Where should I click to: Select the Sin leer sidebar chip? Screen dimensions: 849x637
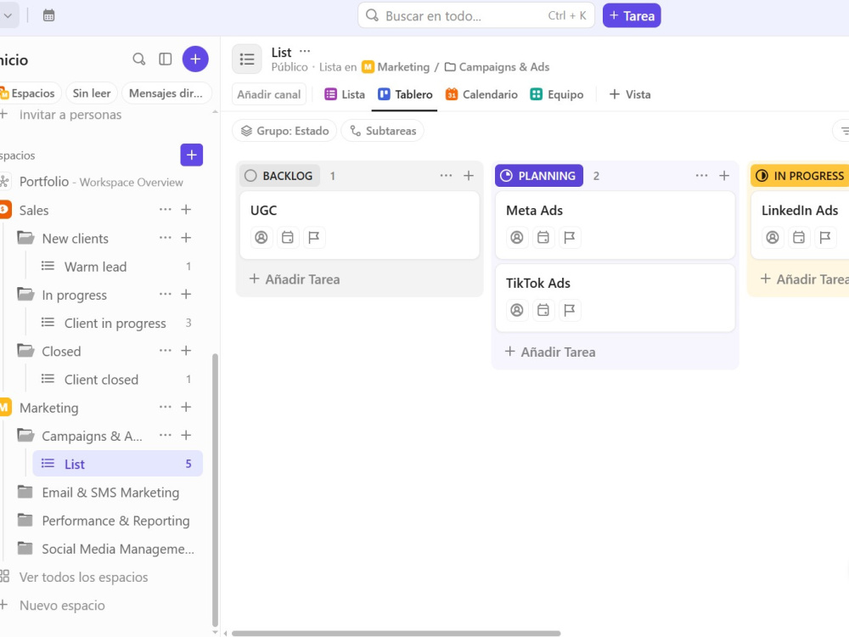point(92,93)
